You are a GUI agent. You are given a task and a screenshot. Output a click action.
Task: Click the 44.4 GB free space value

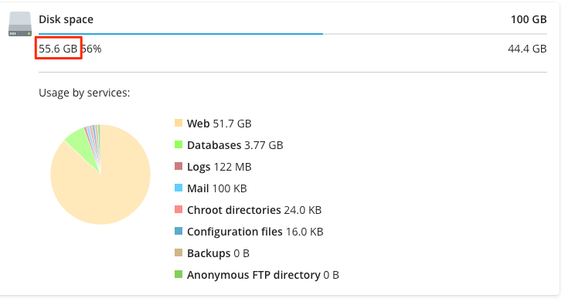click(527, 49)
